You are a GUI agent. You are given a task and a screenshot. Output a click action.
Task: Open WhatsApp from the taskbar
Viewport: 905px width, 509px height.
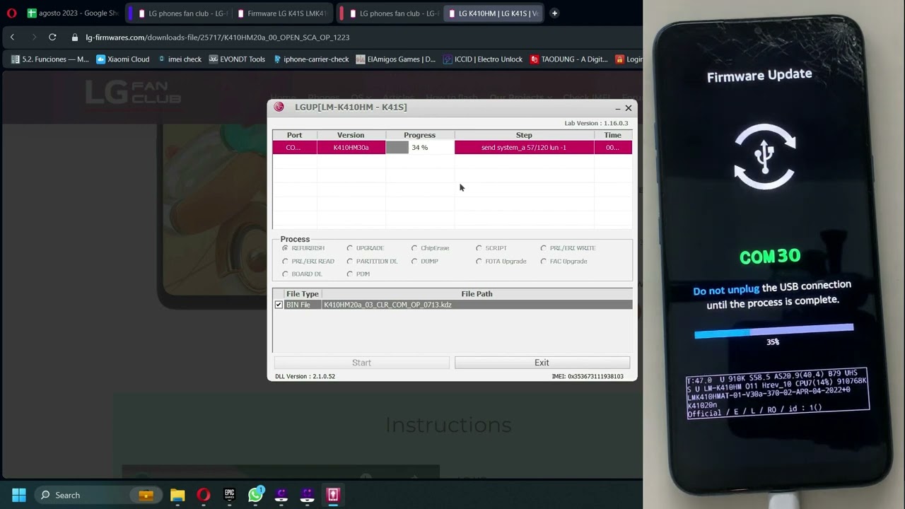click(255, 495)
